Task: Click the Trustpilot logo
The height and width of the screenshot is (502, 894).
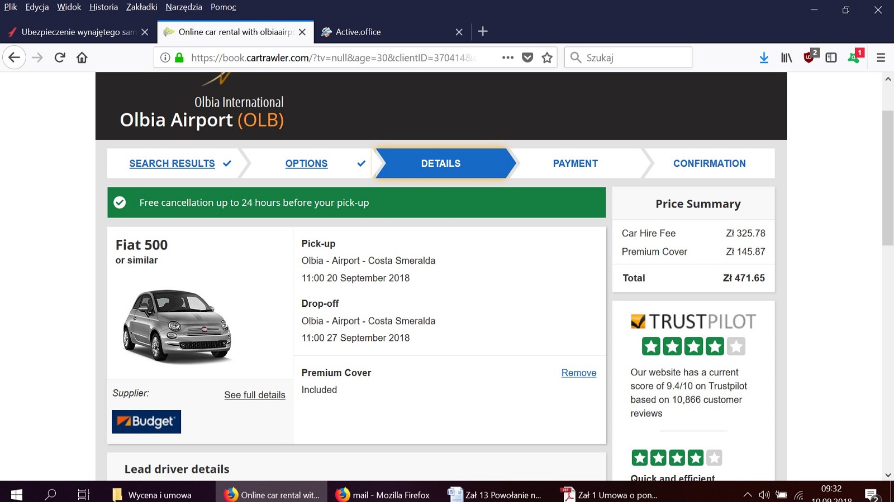Action: click(x=693, y=322)
